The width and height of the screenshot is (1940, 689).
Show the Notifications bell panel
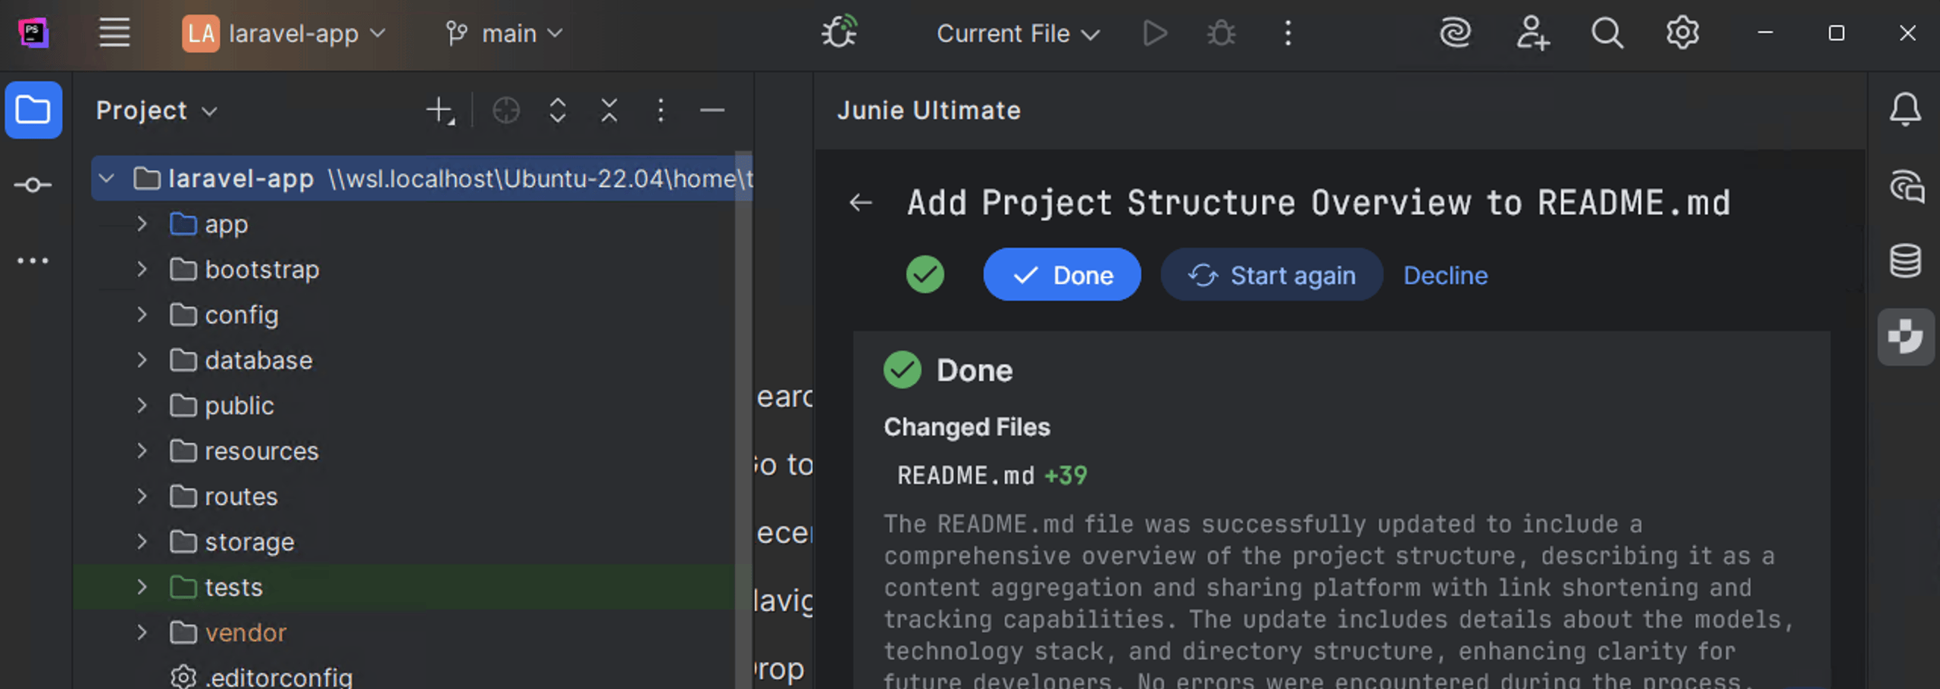point(1904,111)
